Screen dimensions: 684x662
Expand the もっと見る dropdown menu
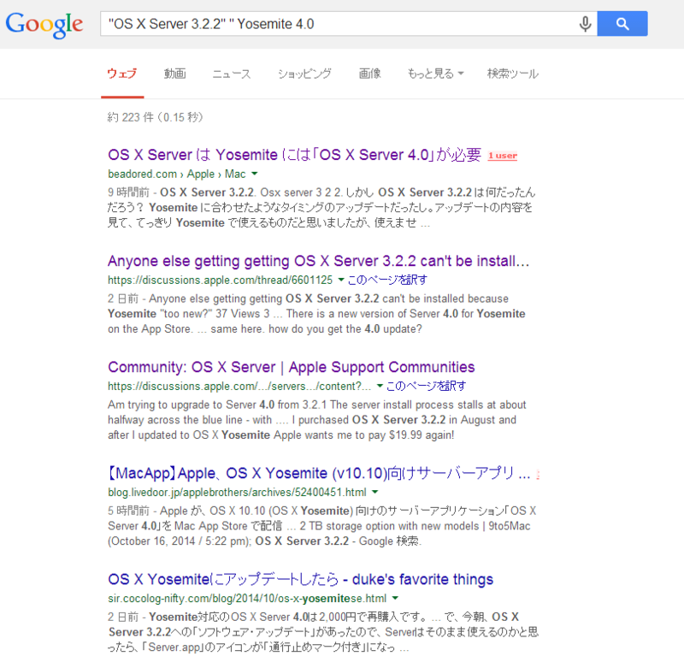pos(435,74)
